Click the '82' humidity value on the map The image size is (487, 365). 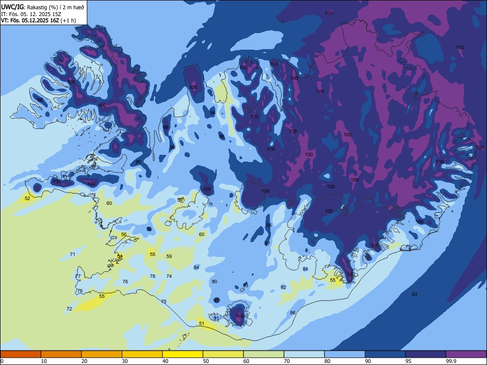click(x=283, y=288)
